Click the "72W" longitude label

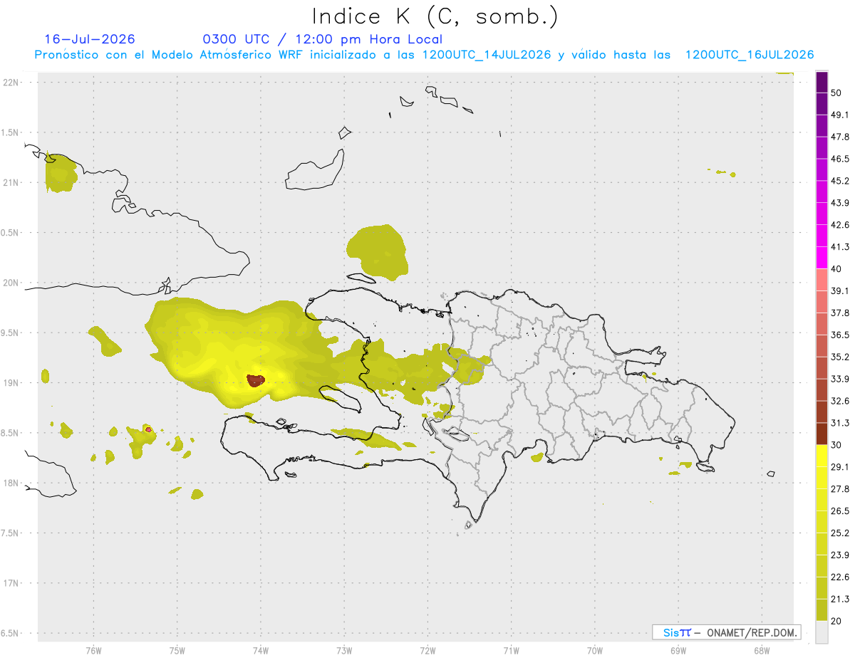point(428,651)
